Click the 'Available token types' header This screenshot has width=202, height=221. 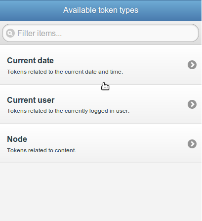[101, 10]
